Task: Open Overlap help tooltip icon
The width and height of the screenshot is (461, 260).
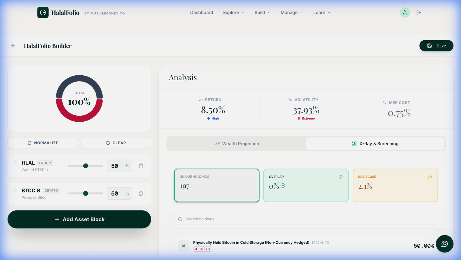Action: tap(341, 177)
